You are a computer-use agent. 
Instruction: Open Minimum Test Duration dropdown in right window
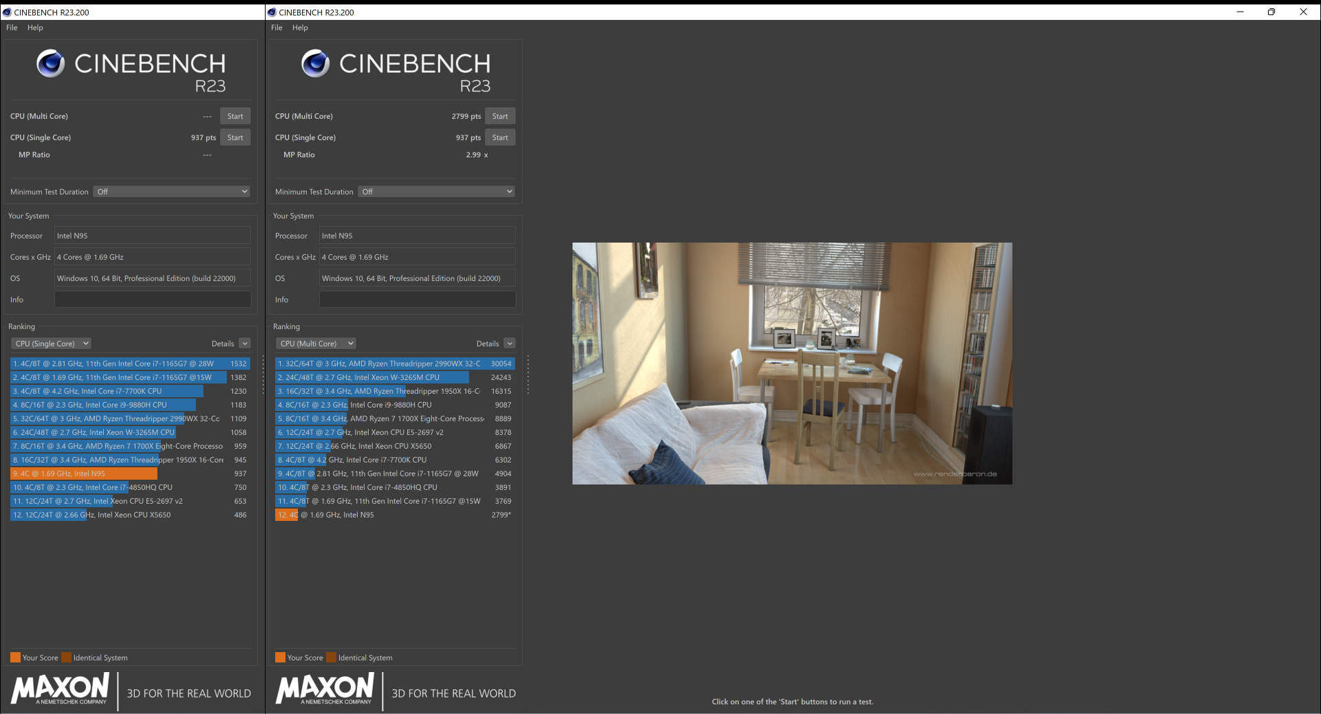point(436,192)
